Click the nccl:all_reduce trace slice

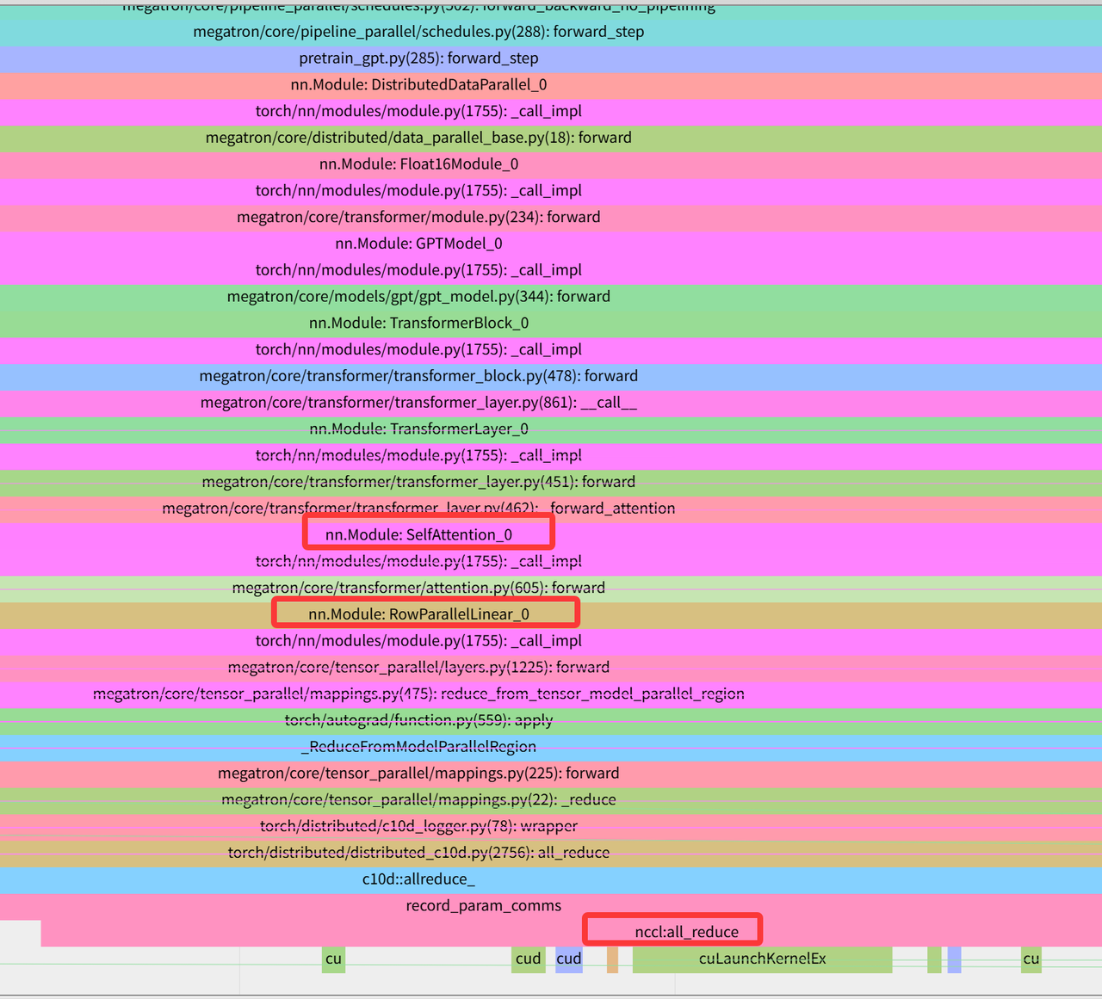coord(686,932)
